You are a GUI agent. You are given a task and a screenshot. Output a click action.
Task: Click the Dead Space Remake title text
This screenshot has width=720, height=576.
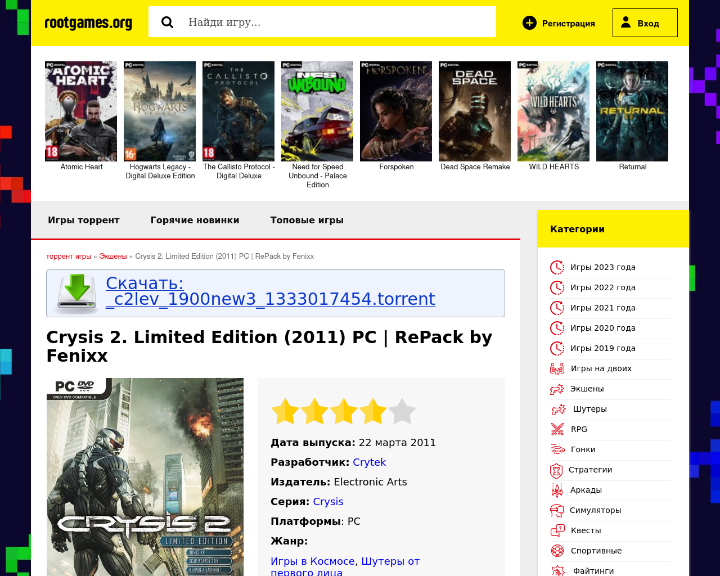(475, 167)
